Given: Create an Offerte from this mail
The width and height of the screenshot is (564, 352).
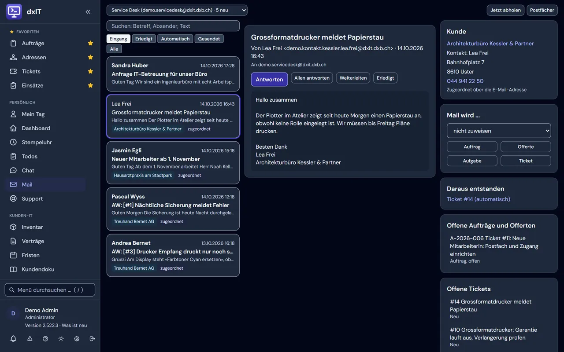Looking at the screenshot, I should pos(526,147).
